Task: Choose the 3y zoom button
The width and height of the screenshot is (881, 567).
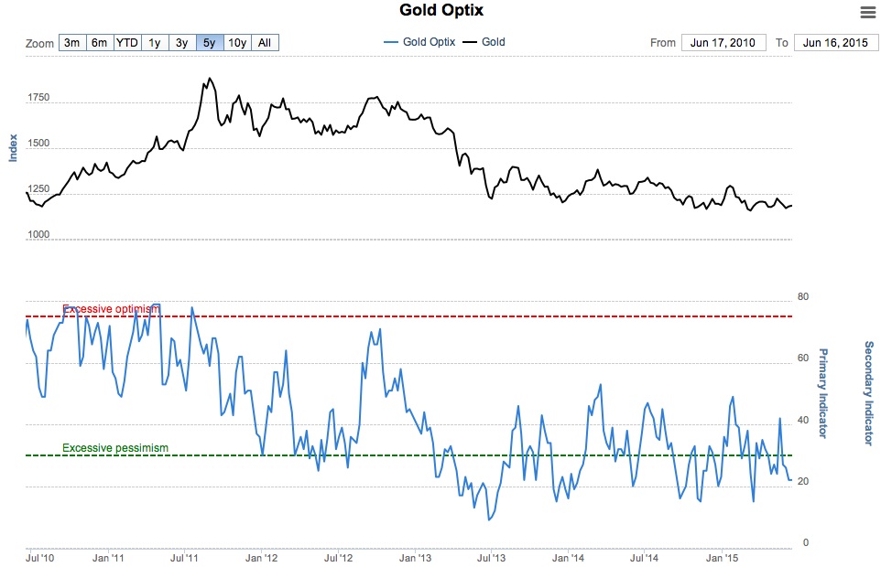Action: (182, 42)
